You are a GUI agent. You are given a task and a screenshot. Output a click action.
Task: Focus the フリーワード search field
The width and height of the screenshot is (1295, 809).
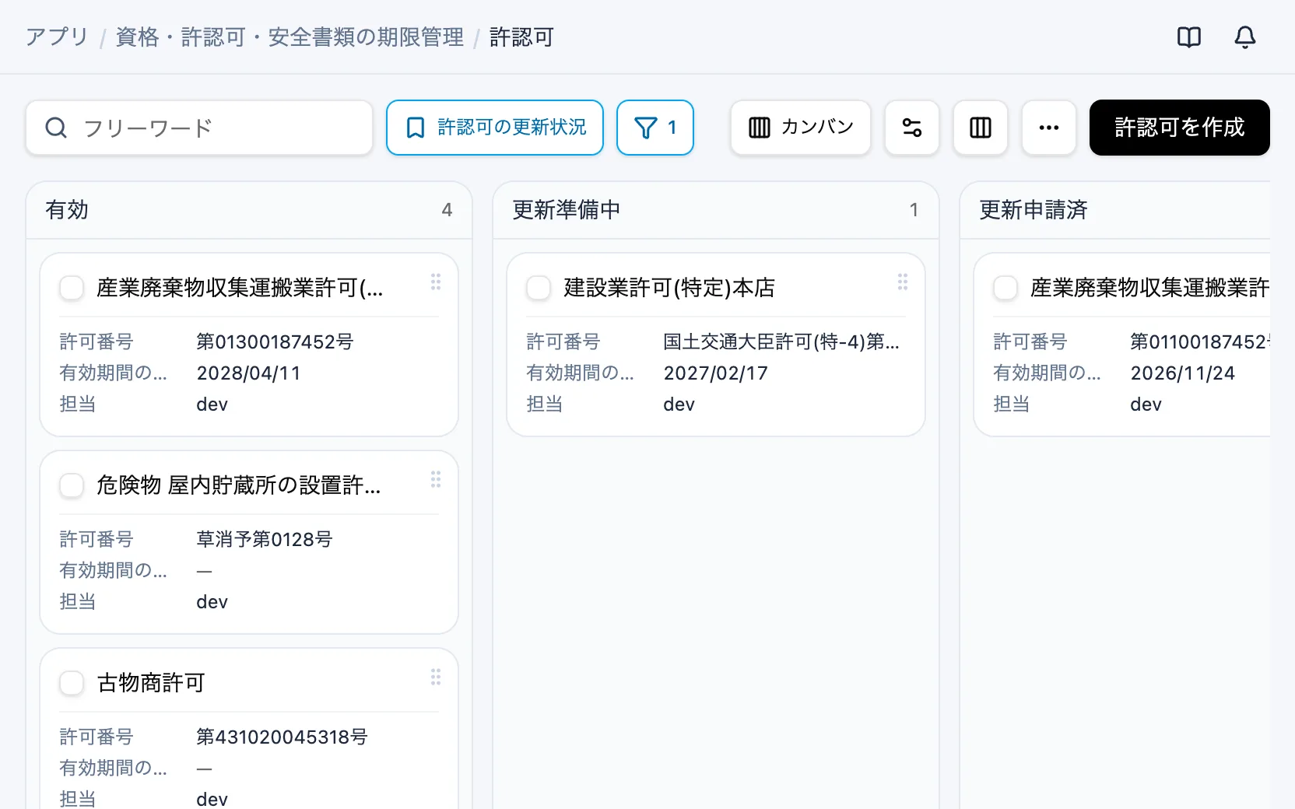(x=199, y=128)
